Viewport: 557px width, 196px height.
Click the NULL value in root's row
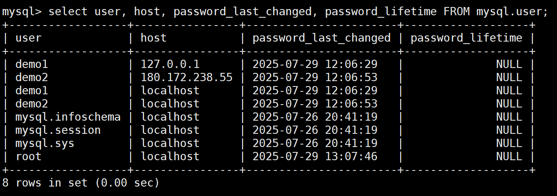(509, 156)
